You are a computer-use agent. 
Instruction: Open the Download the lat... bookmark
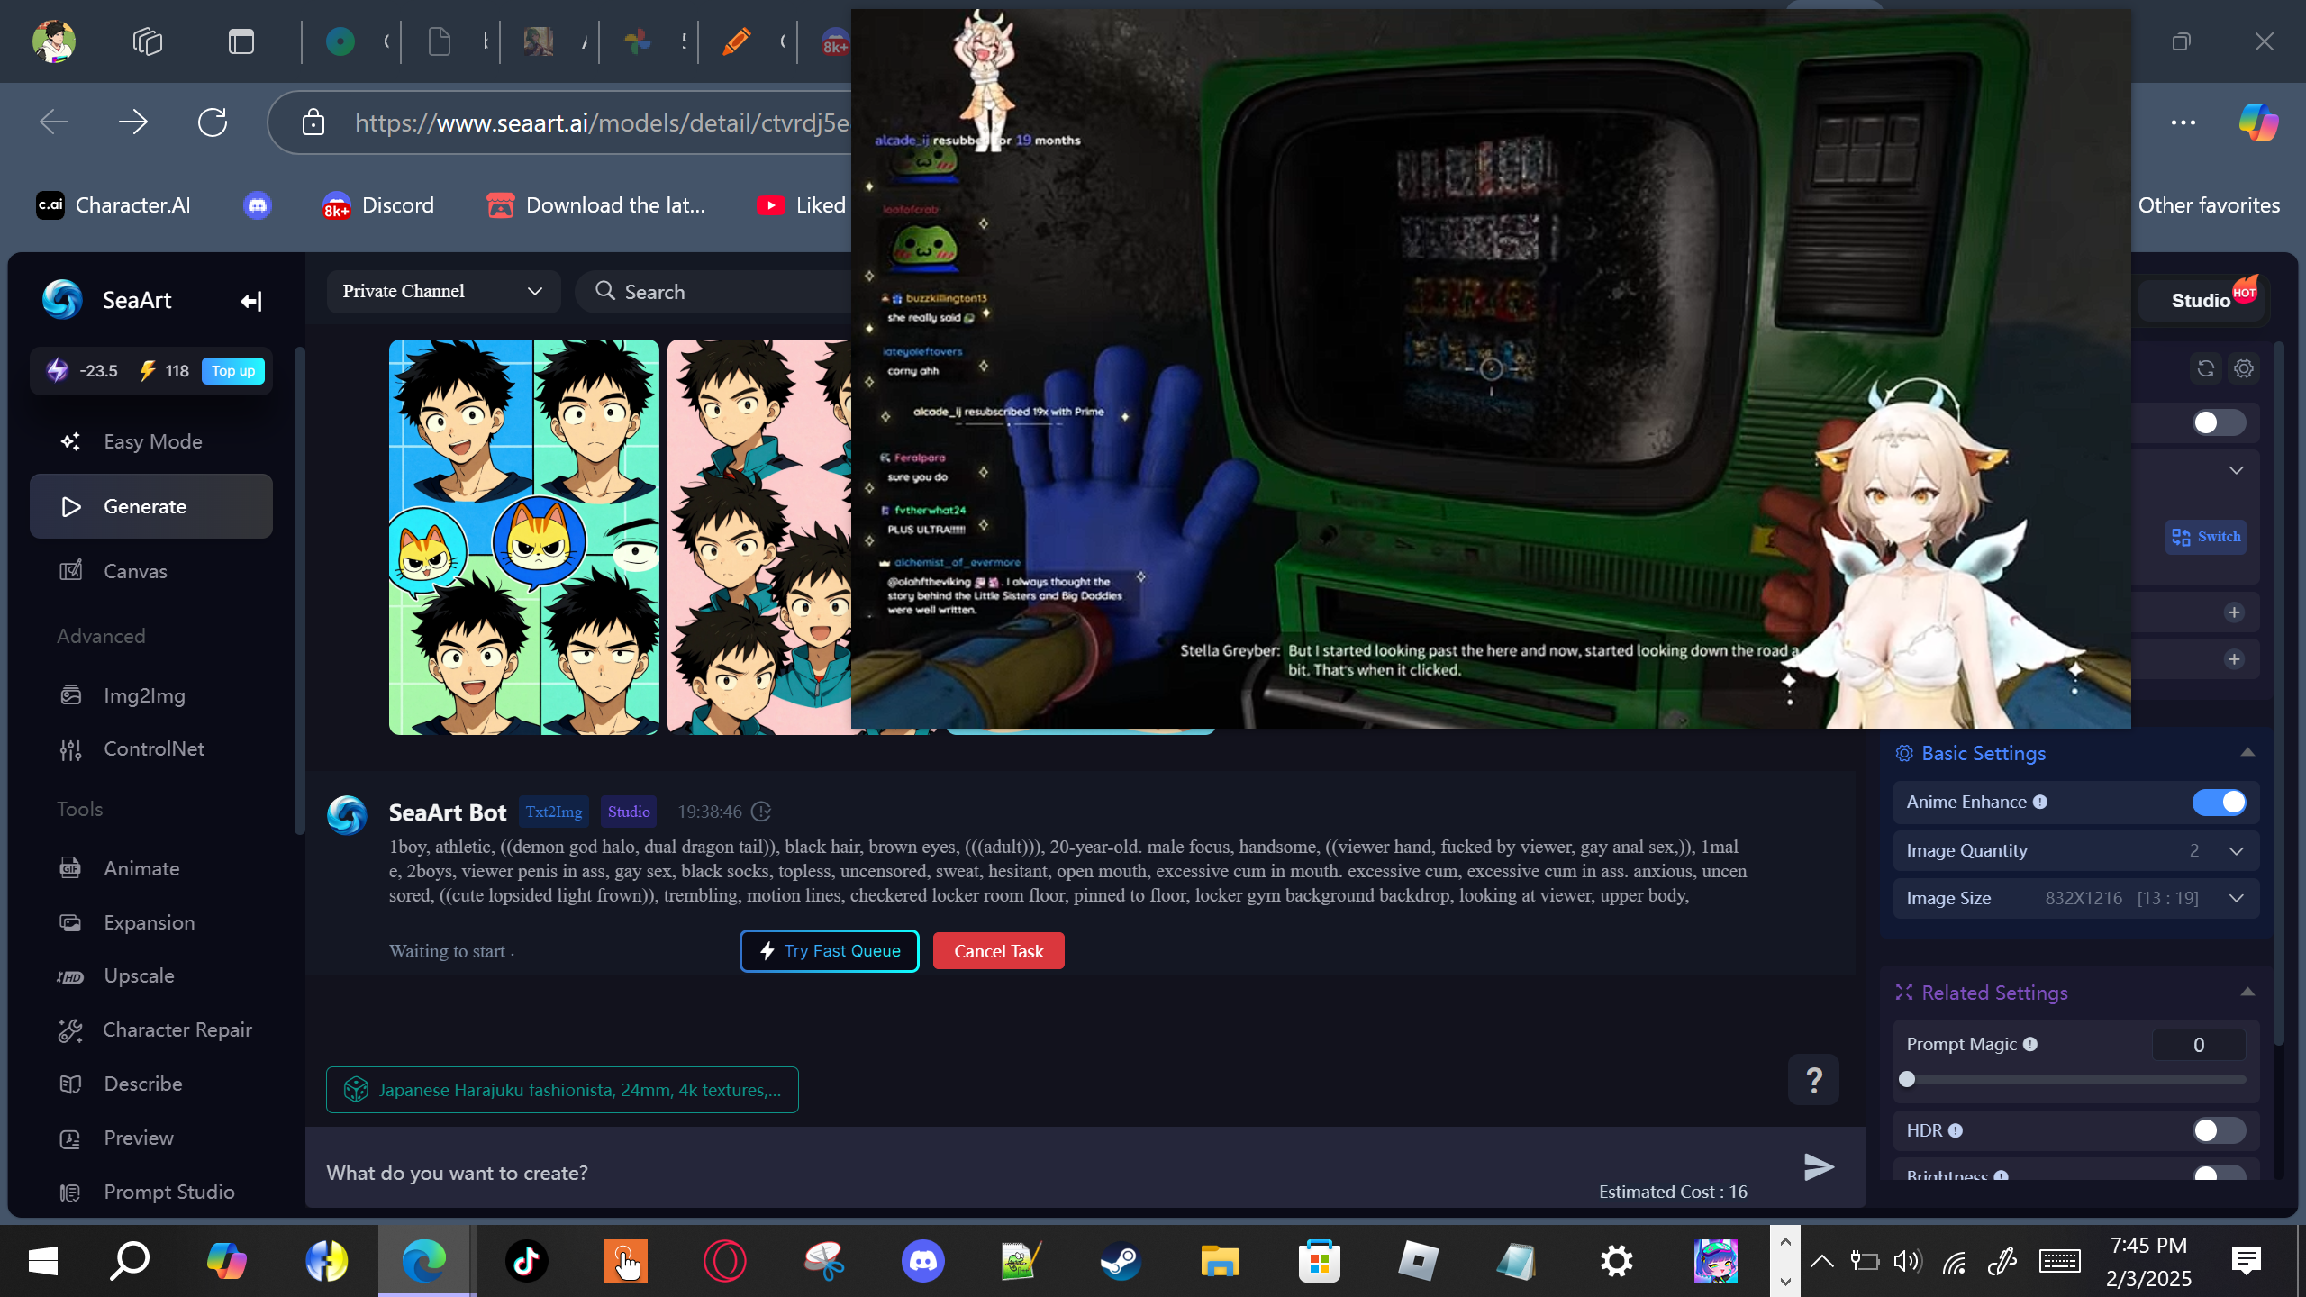coord(595,205)
